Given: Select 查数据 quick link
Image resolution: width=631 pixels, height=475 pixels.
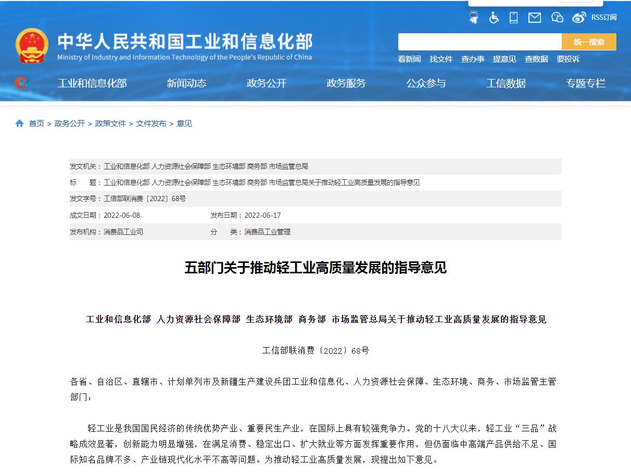Looking at the screenshot, I should 536,59.
